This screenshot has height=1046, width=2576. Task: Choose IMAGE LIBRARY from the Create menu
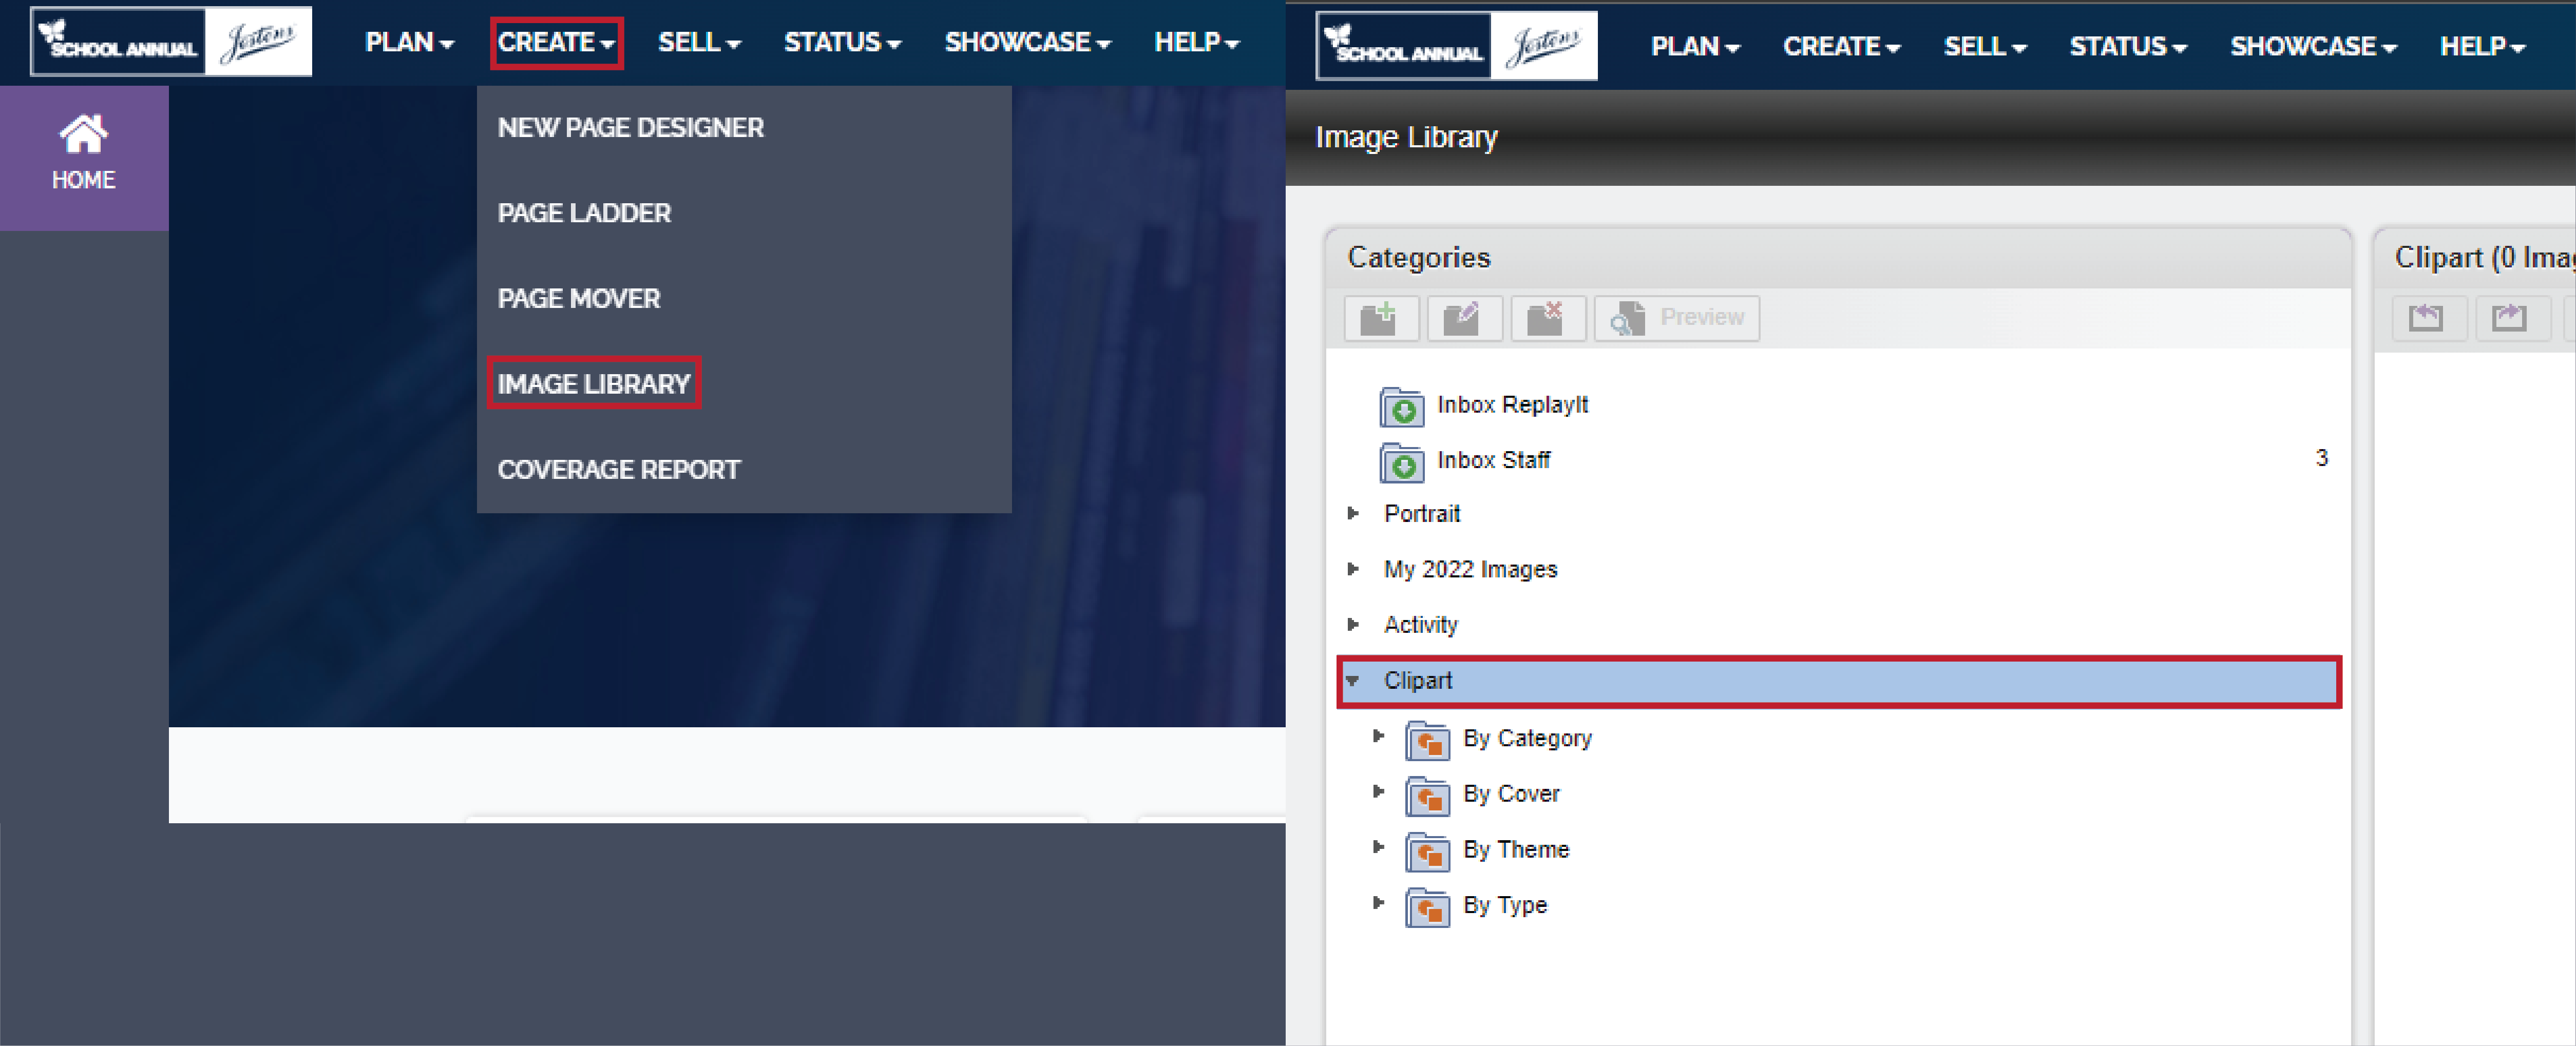[594, 384]
